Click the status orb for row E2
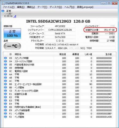 point(5,97)
